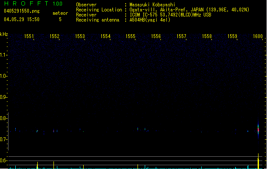Click time axis marker 1554
This screenshot has height=169, width=267.
pos(105,36)
